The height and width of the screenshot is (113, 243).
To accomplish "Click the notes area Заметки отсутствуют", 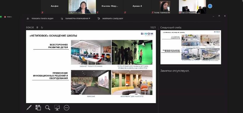I will 175,71.
